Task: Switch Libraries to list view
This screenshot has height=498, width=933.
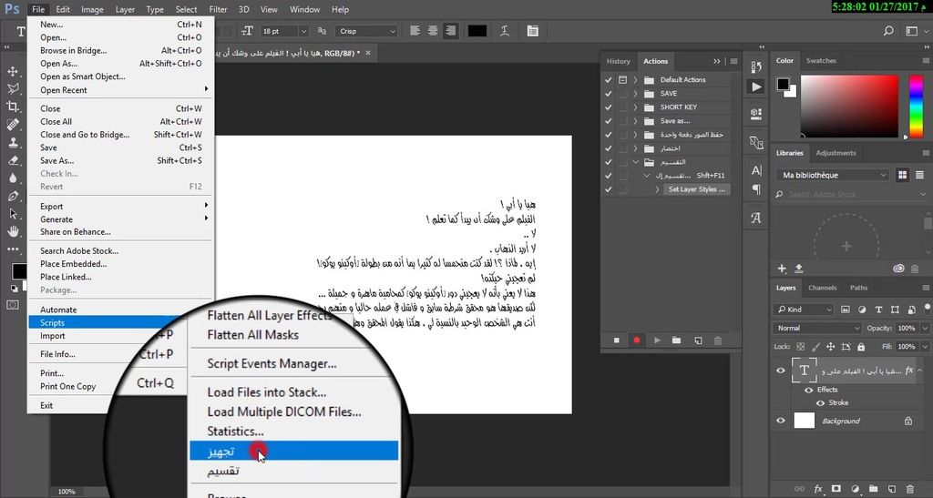Action: point(919,175)
